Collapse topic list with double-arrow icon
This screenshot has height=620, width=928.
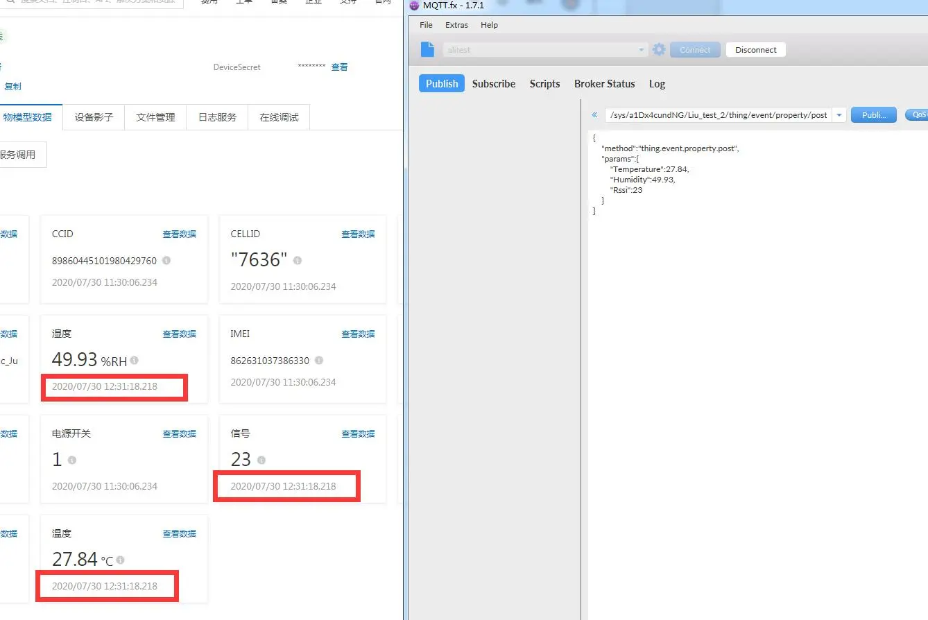(594, 115)
